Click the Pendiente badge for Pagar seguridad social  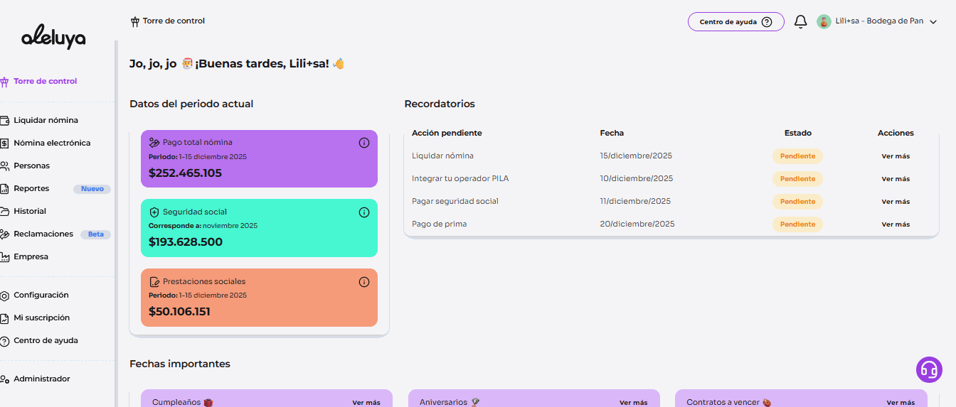click(797, 202)
